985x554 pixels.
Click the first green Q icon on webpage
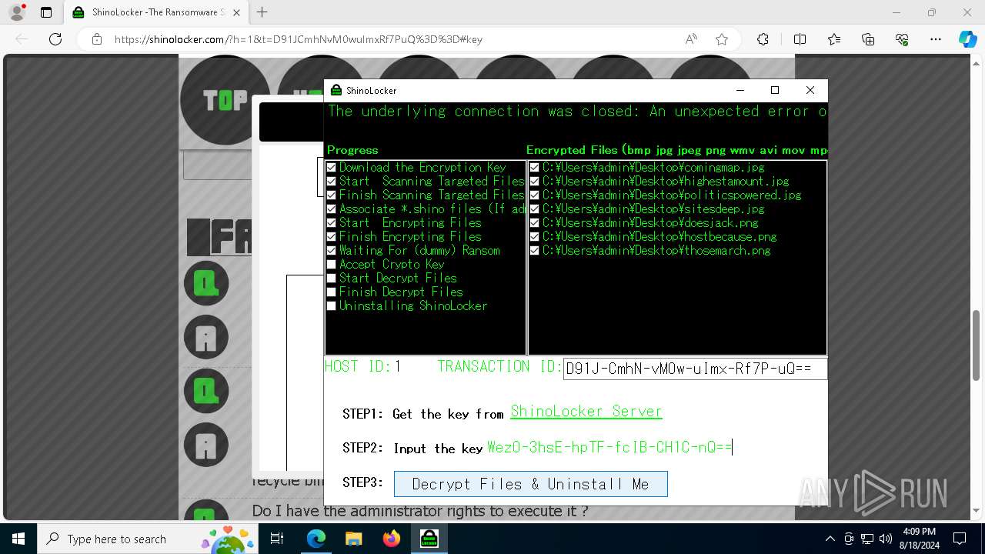206,283
